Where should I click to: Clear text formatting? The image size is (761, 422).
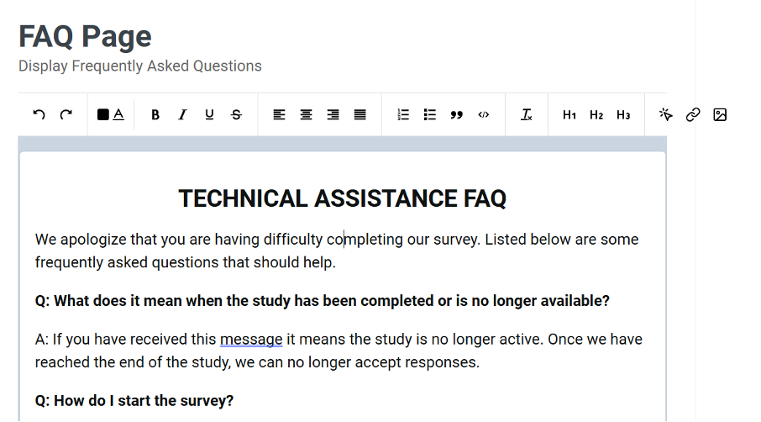527,114
